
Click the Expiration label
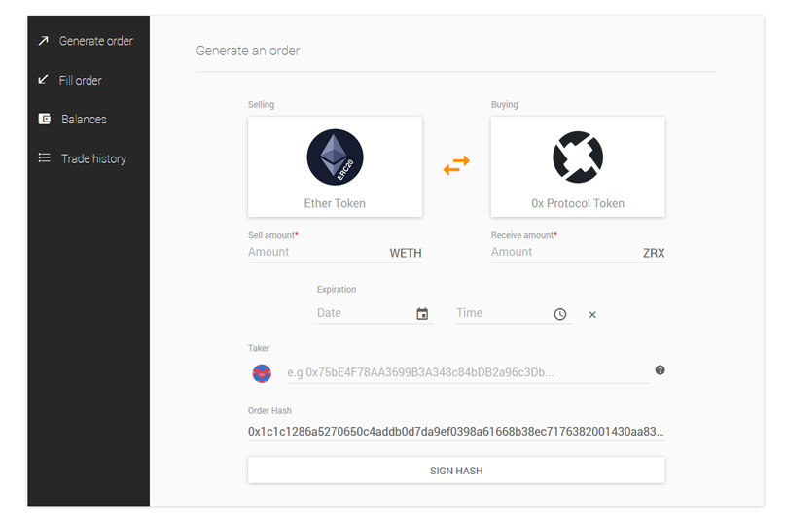point(337,289)
